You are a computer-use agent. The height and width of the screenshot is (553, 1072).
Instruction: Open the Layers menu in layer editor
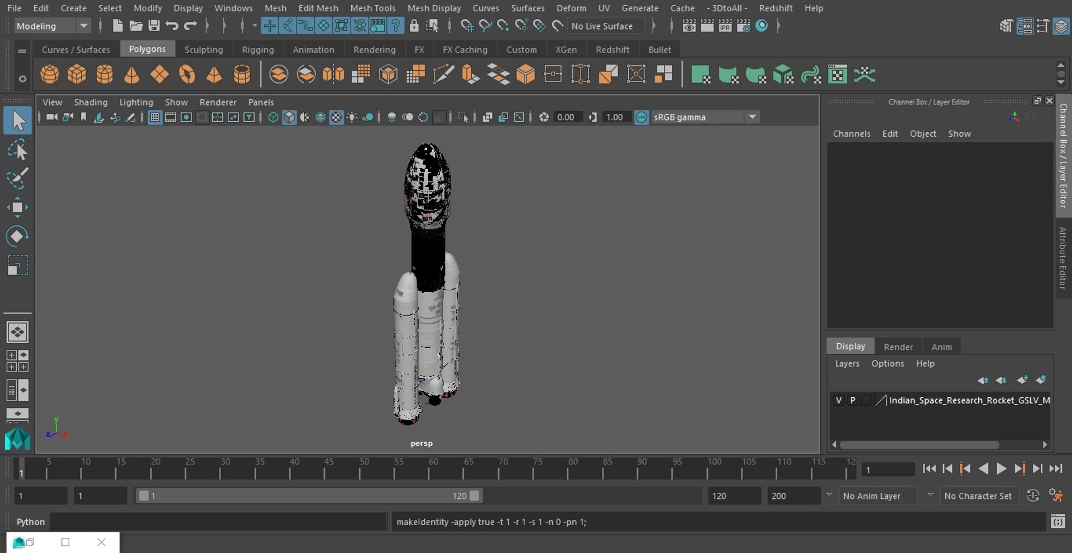coord(847,363)
